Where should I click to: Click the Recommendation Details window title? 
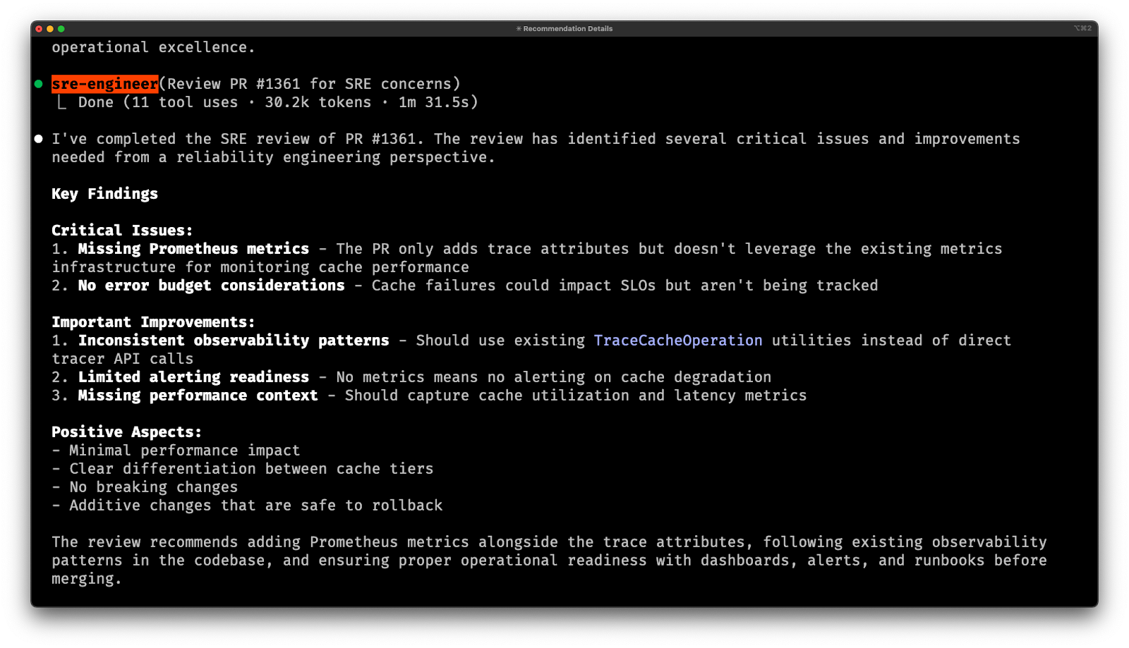[x=567, y=29]
